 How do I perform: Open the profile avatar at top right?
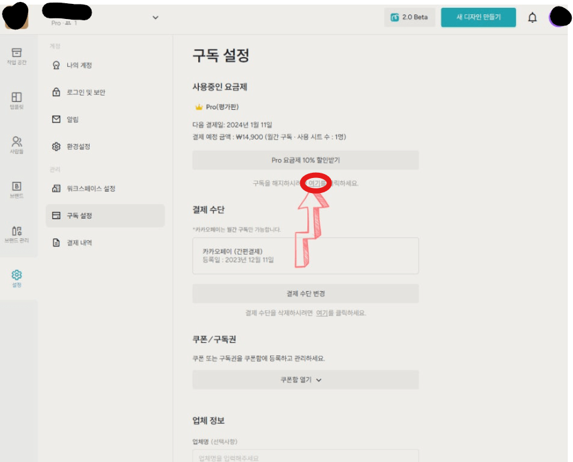click(559, 17)
